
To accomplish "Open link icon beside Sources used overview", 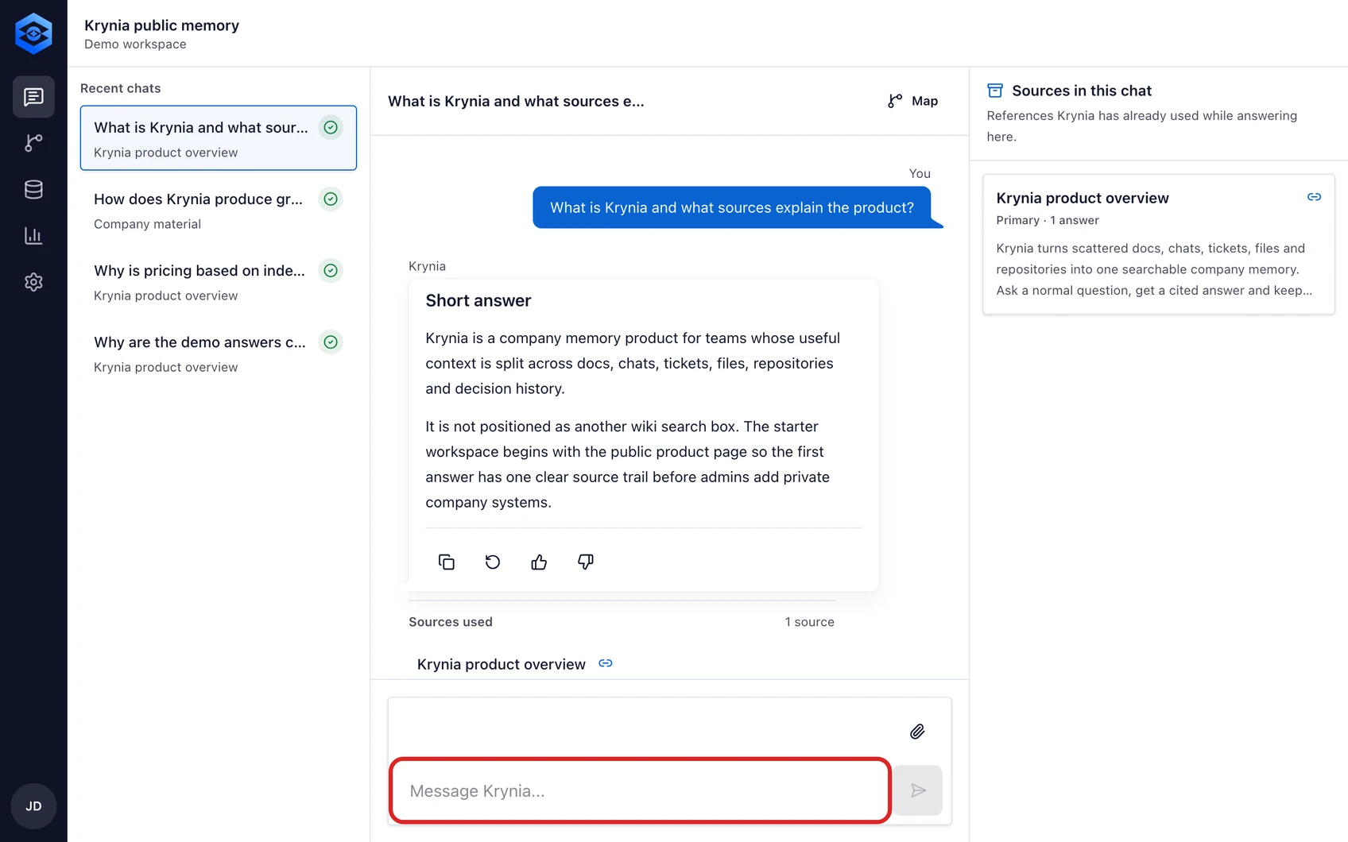I will click(x=606, y=663).
